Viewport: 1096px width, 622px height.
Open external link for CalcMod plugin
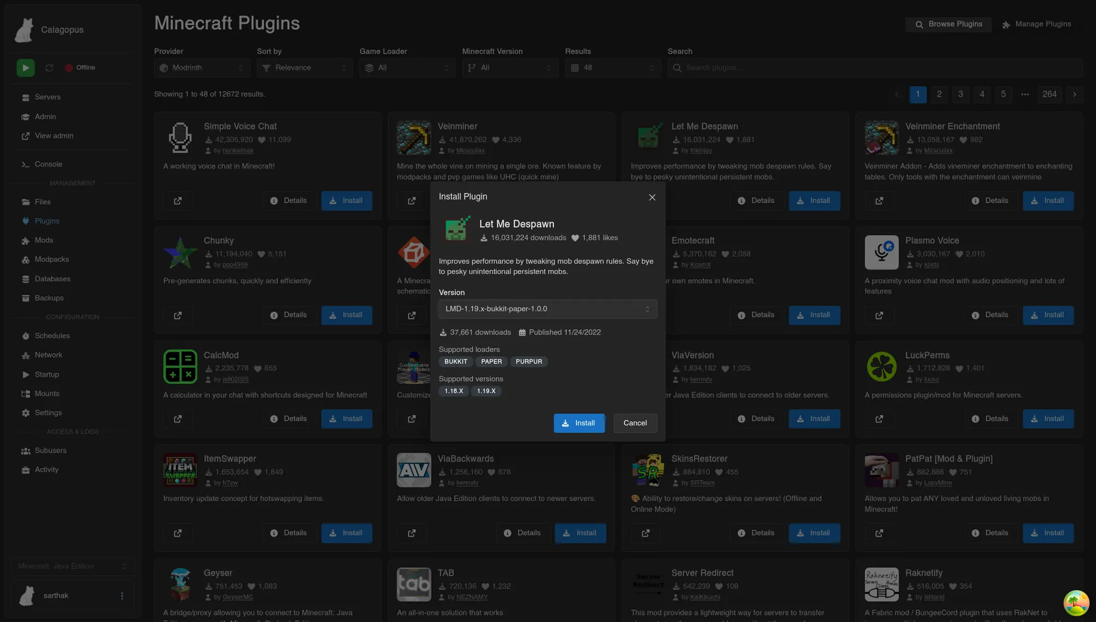178,419
